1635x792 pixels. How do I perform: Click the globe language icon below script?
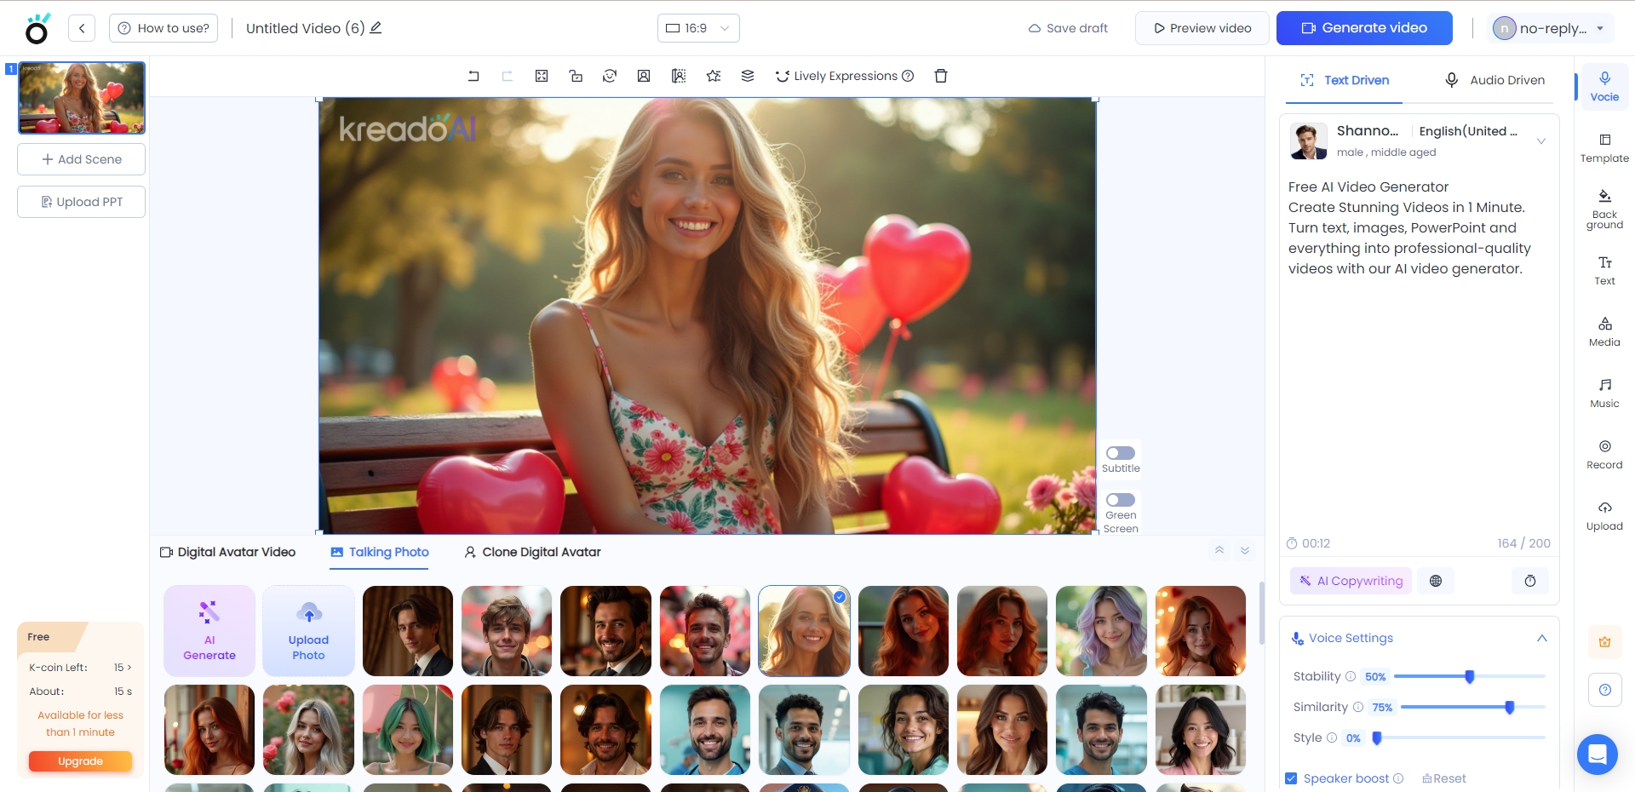(1436, 581)
